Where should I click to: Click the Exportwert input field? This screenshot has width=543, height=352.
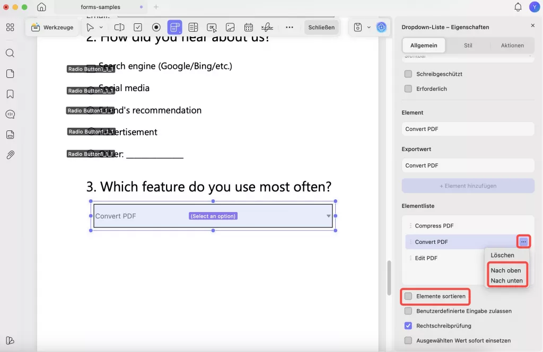[468, 165]
